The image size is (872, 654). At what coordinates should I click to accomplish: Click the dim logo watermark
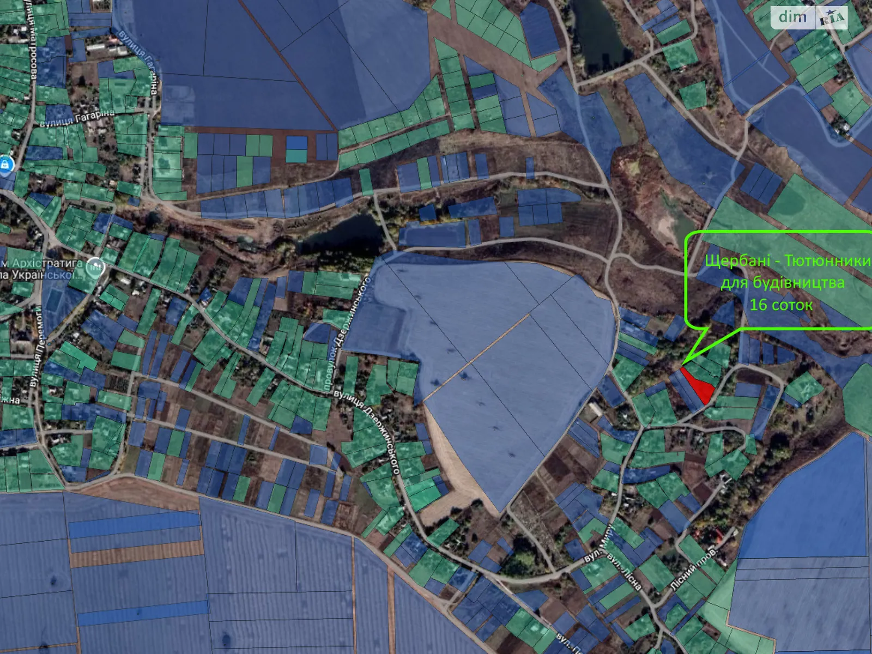[792, 17]
